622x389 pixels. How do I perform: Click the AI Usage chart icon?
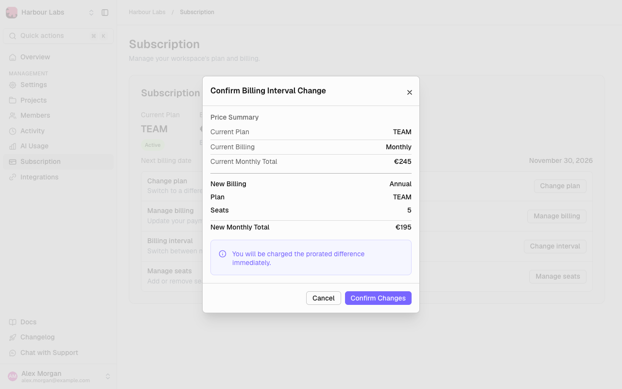point(13,146)
